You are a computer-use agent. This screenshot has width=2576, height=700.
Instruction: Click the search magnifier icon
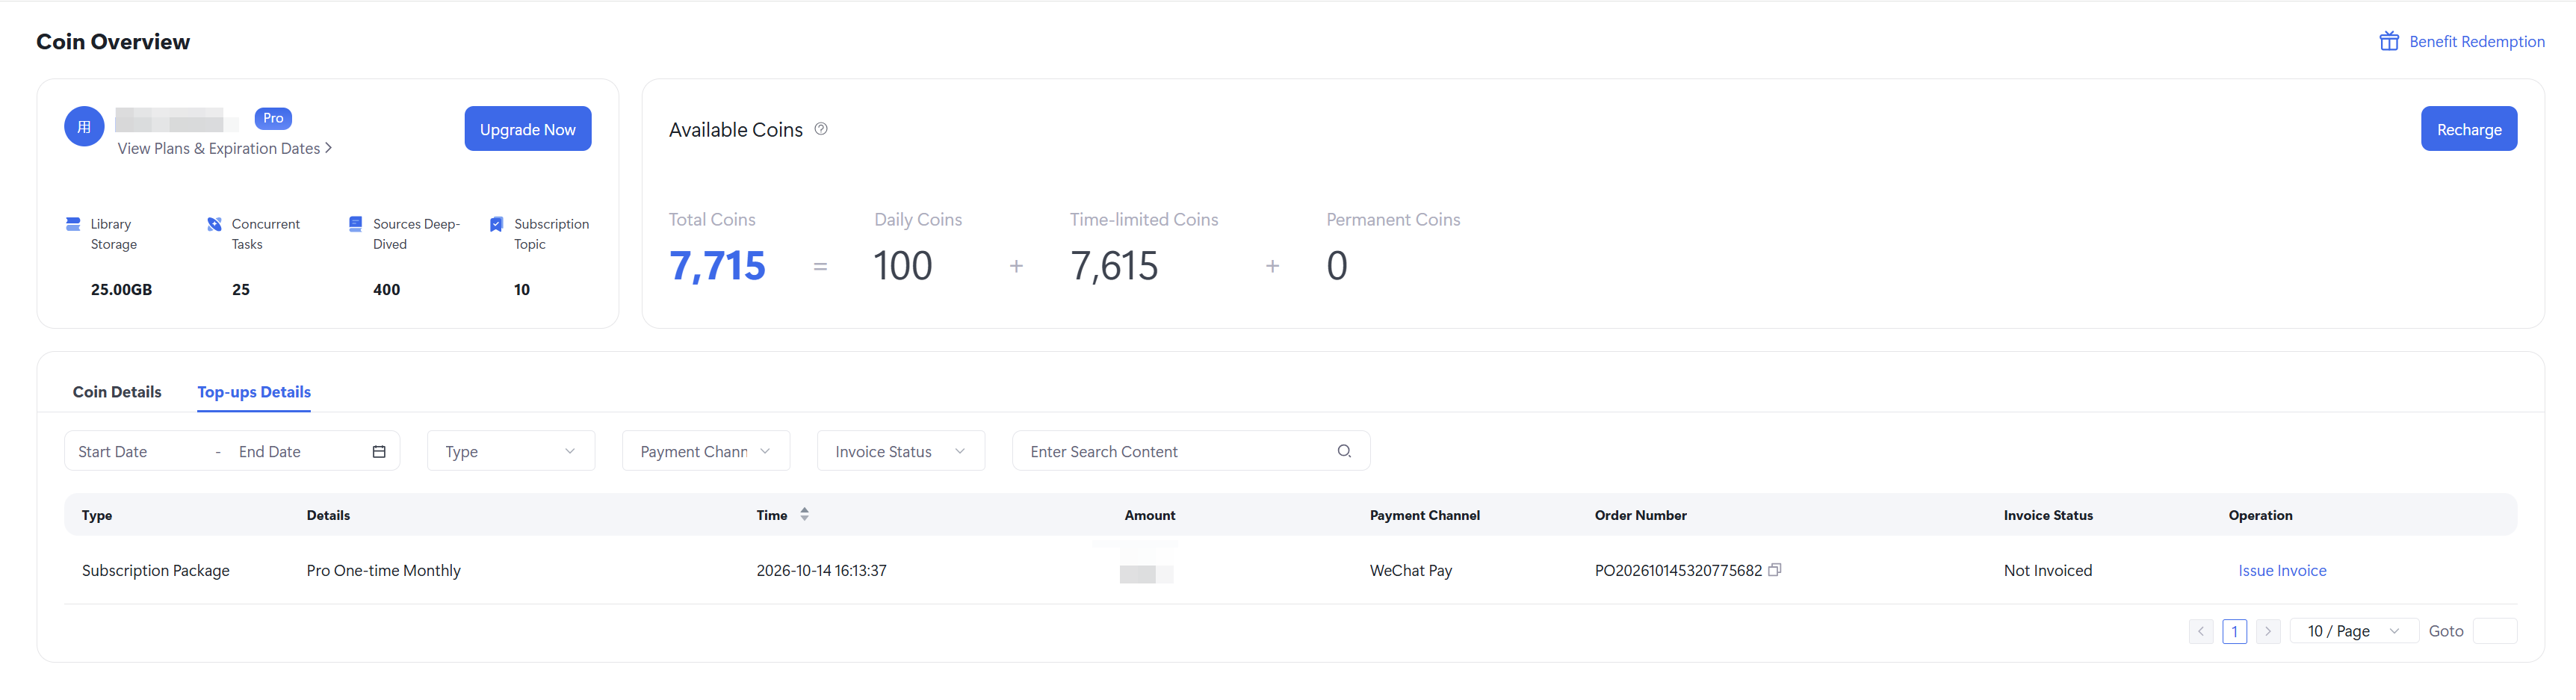click(1344, 451)
